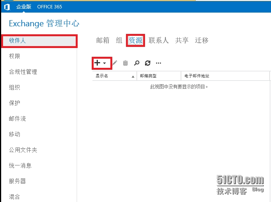
Task: Select 统一消息 in the sidebar
Action: coord(20,166)
